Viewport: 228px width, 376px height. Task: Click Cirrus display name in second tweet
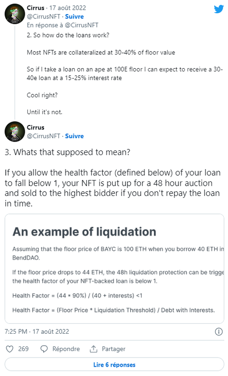tap(35, 127)
